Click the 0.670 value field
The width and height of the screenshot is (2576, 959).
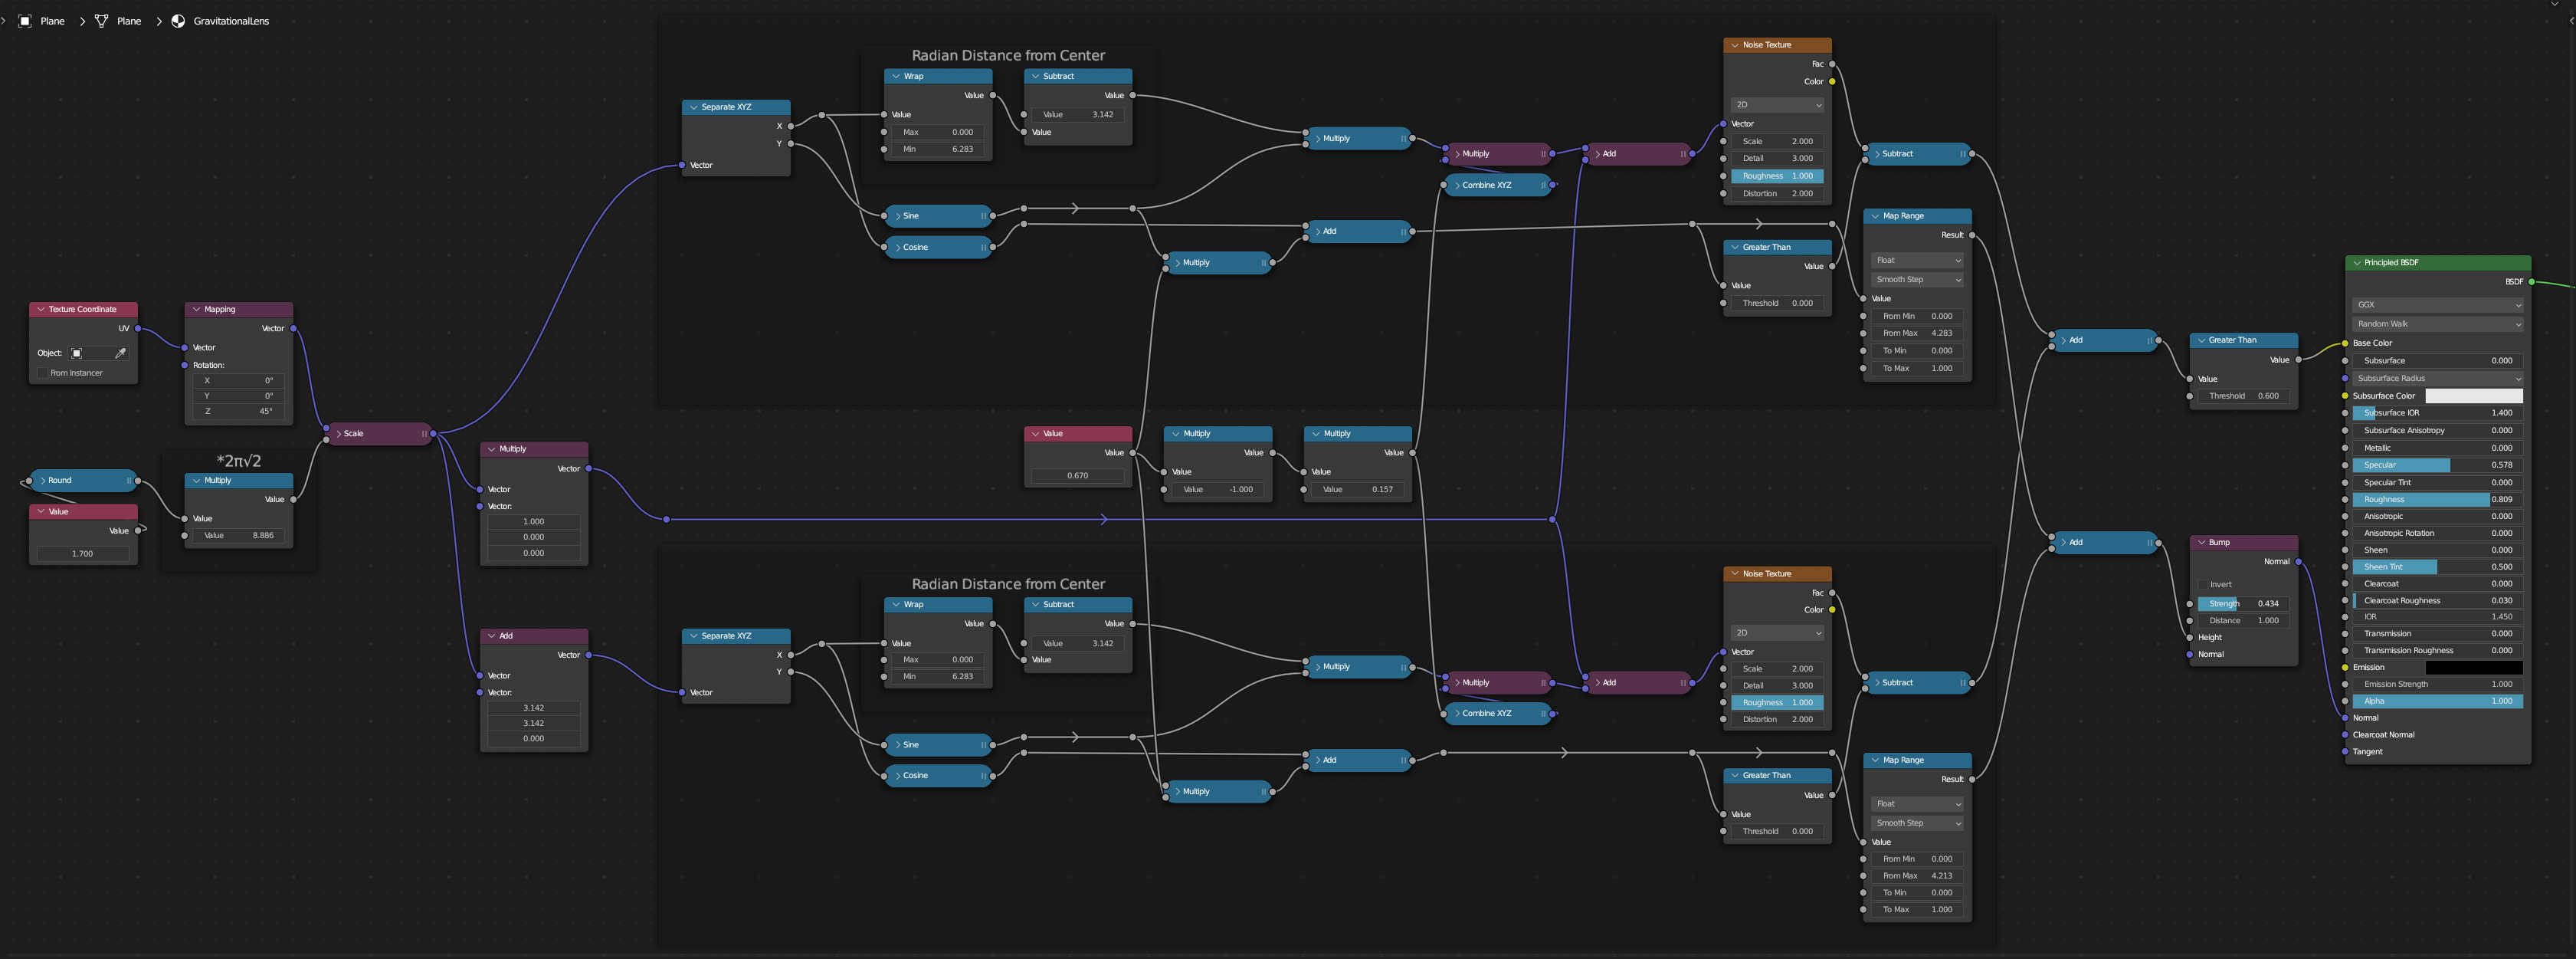1077,476
